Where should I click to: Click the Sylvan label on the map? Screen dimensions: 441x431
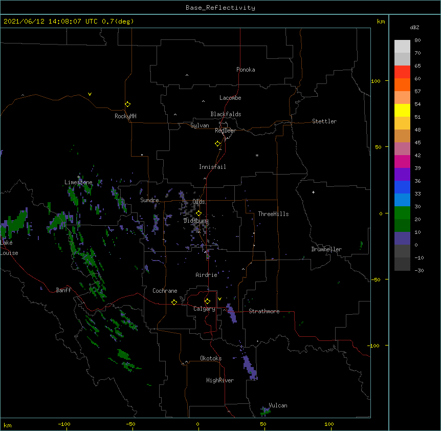pyautogui.click(x=200, y=125)
